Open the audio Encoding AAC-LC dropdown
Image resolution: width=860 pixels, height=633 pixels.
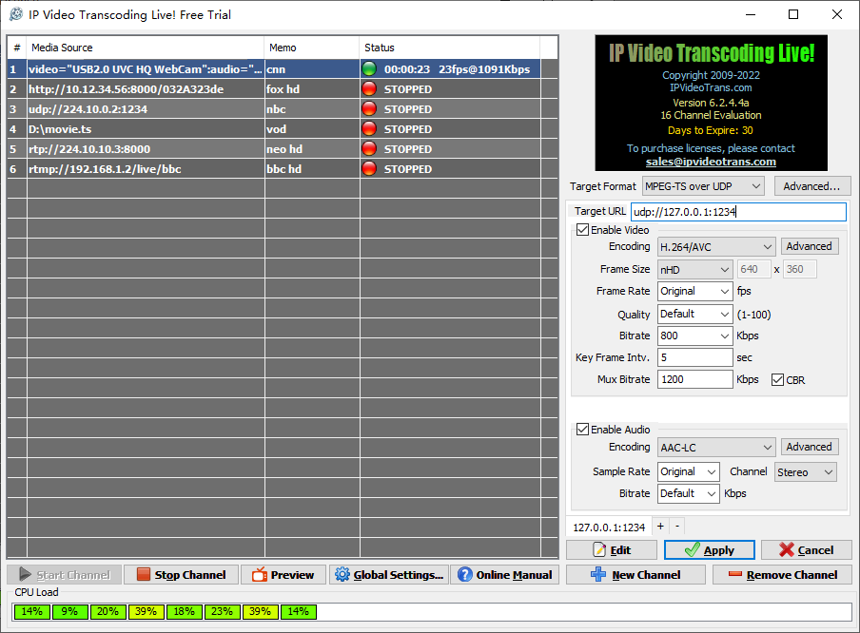point(716,448)
